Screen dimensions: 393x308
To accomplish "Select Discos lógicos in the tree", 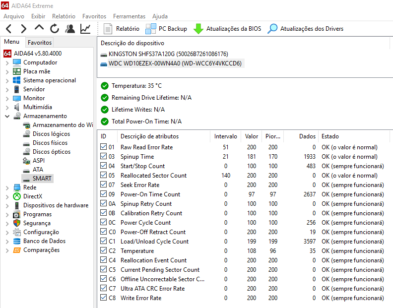I will [x=51, y=134].
